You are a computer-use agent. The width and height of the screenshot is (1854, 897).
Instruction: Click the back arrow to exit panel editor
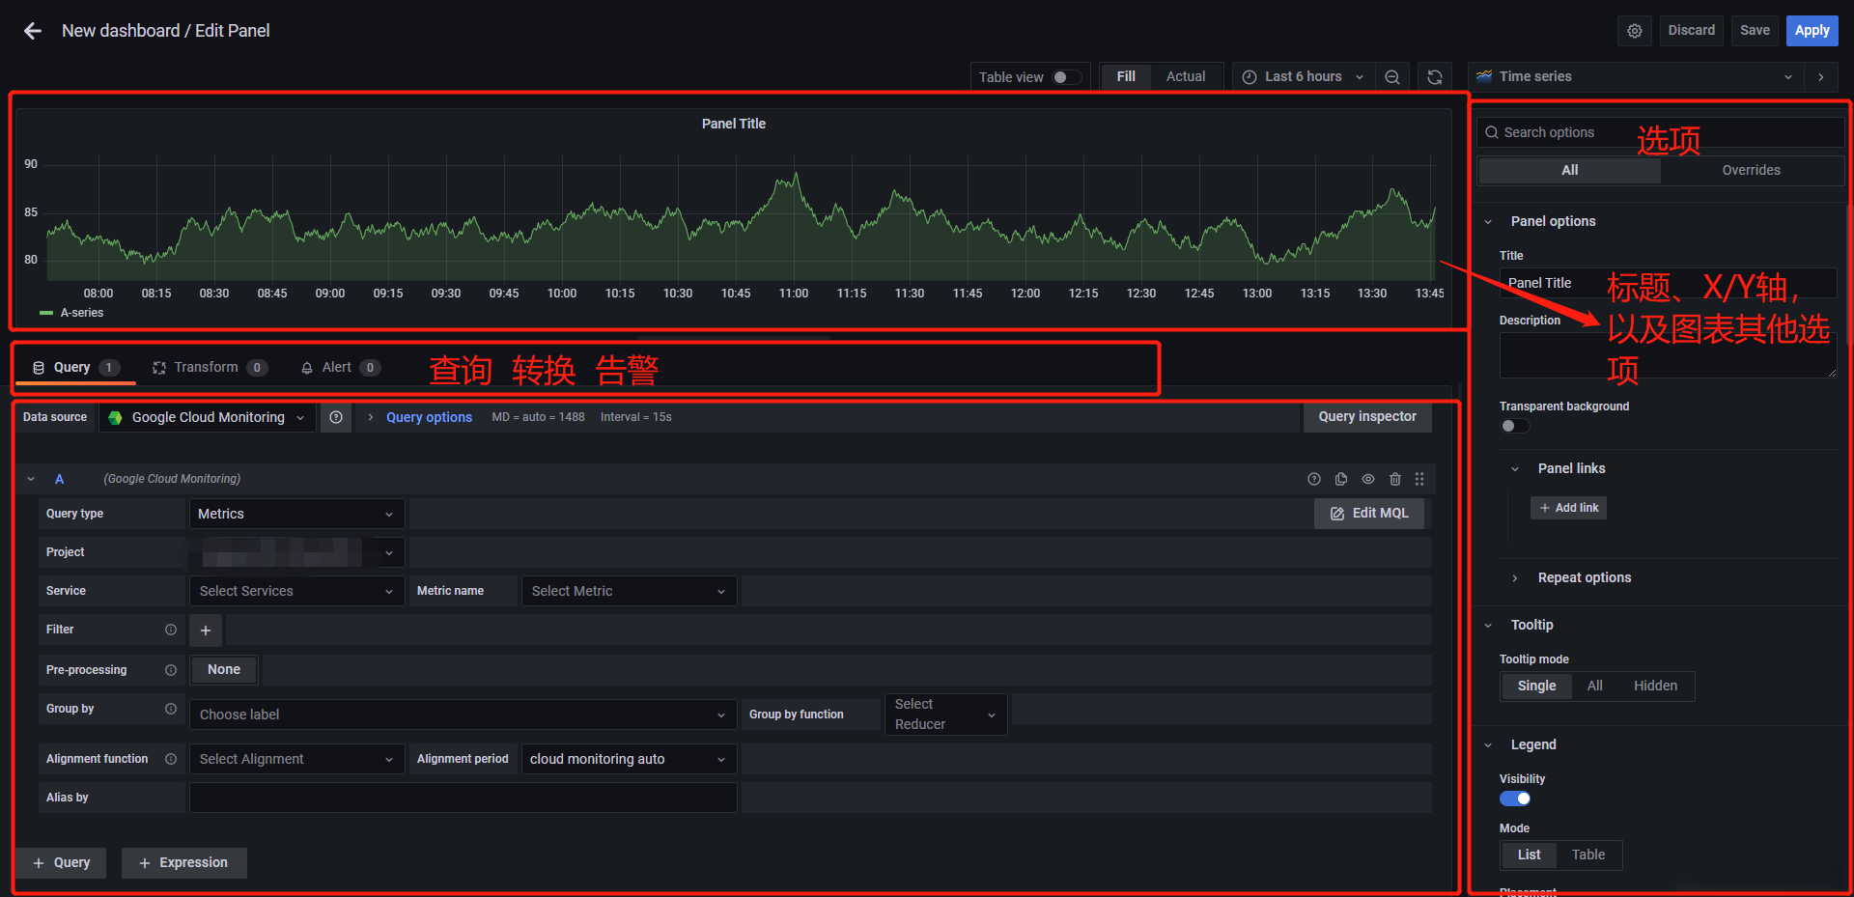coord(33,31)
